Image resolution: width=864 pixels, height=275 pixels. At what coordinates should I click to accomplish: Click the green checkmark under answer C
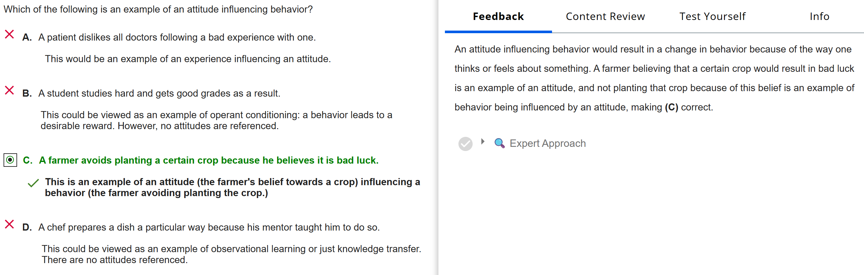point(33,183)
